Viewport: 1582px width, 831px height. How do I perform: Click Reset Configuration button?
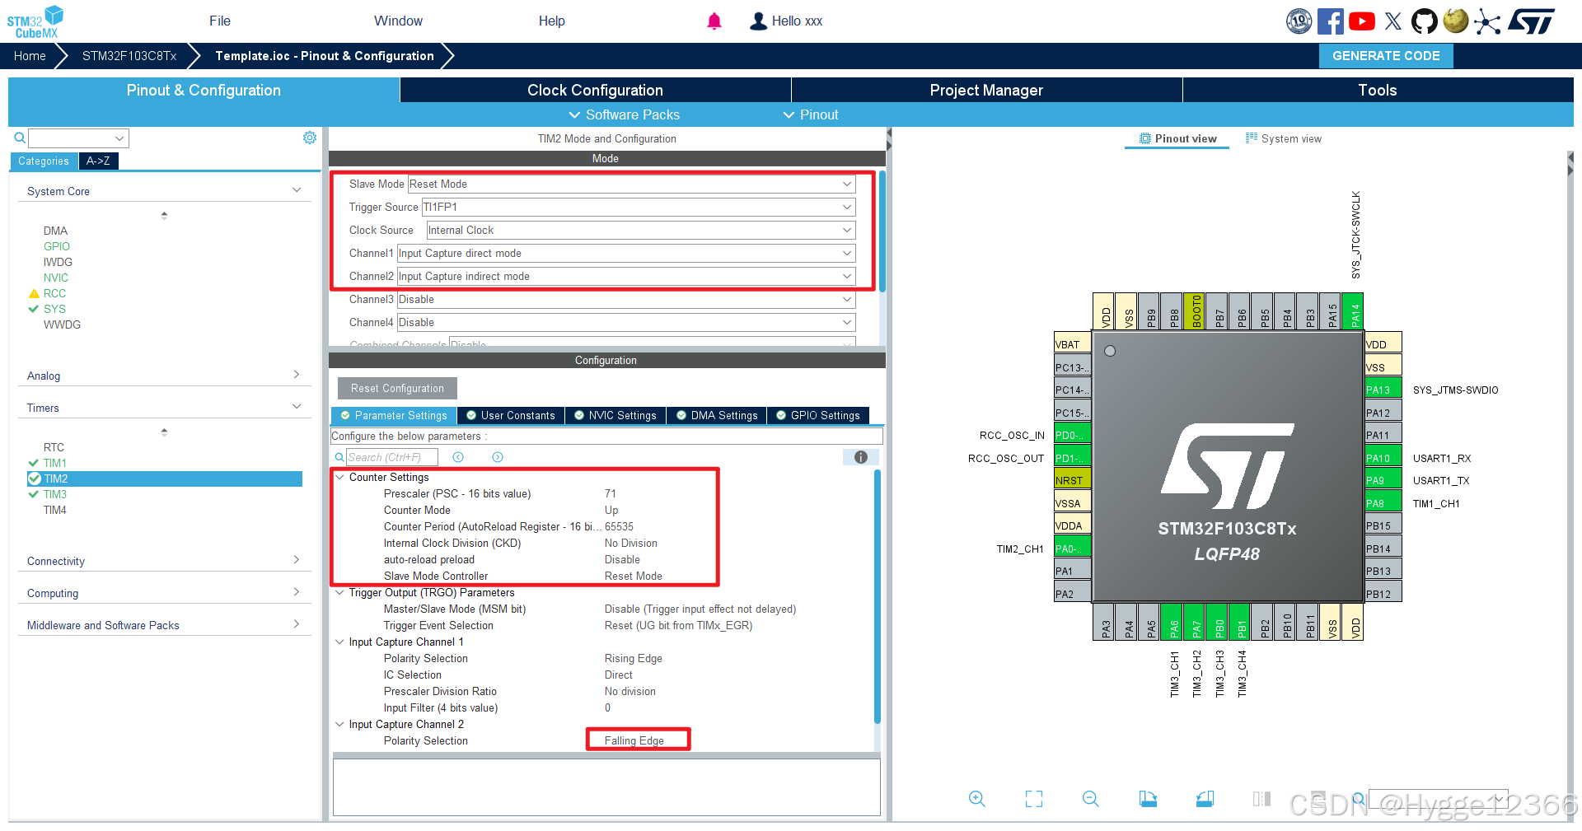point(397,389)
